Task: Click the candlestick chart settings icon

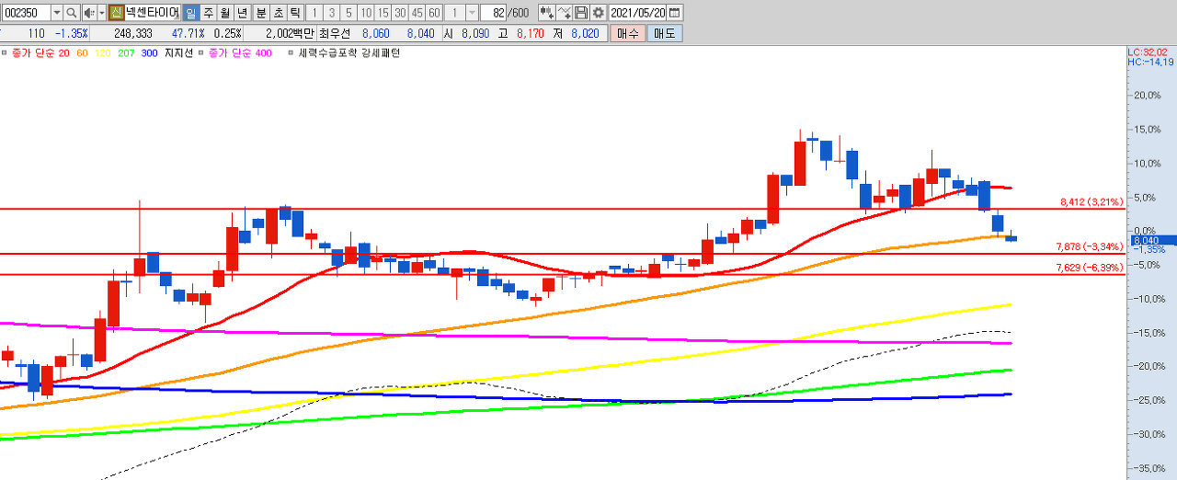Action: tap(546, 13)
